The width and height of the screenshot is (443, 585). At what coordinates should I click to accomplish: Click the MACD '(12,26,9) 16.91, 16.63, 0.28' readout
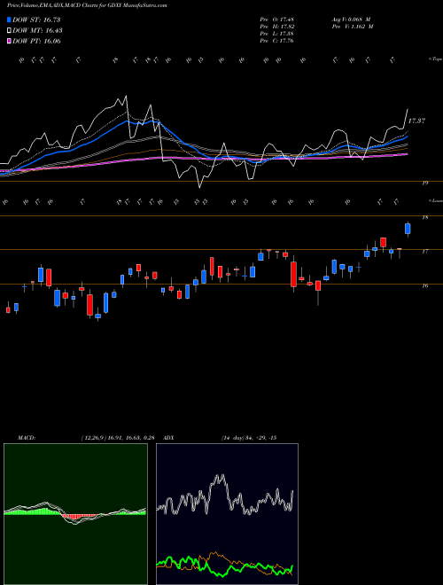tap(118, 438)
